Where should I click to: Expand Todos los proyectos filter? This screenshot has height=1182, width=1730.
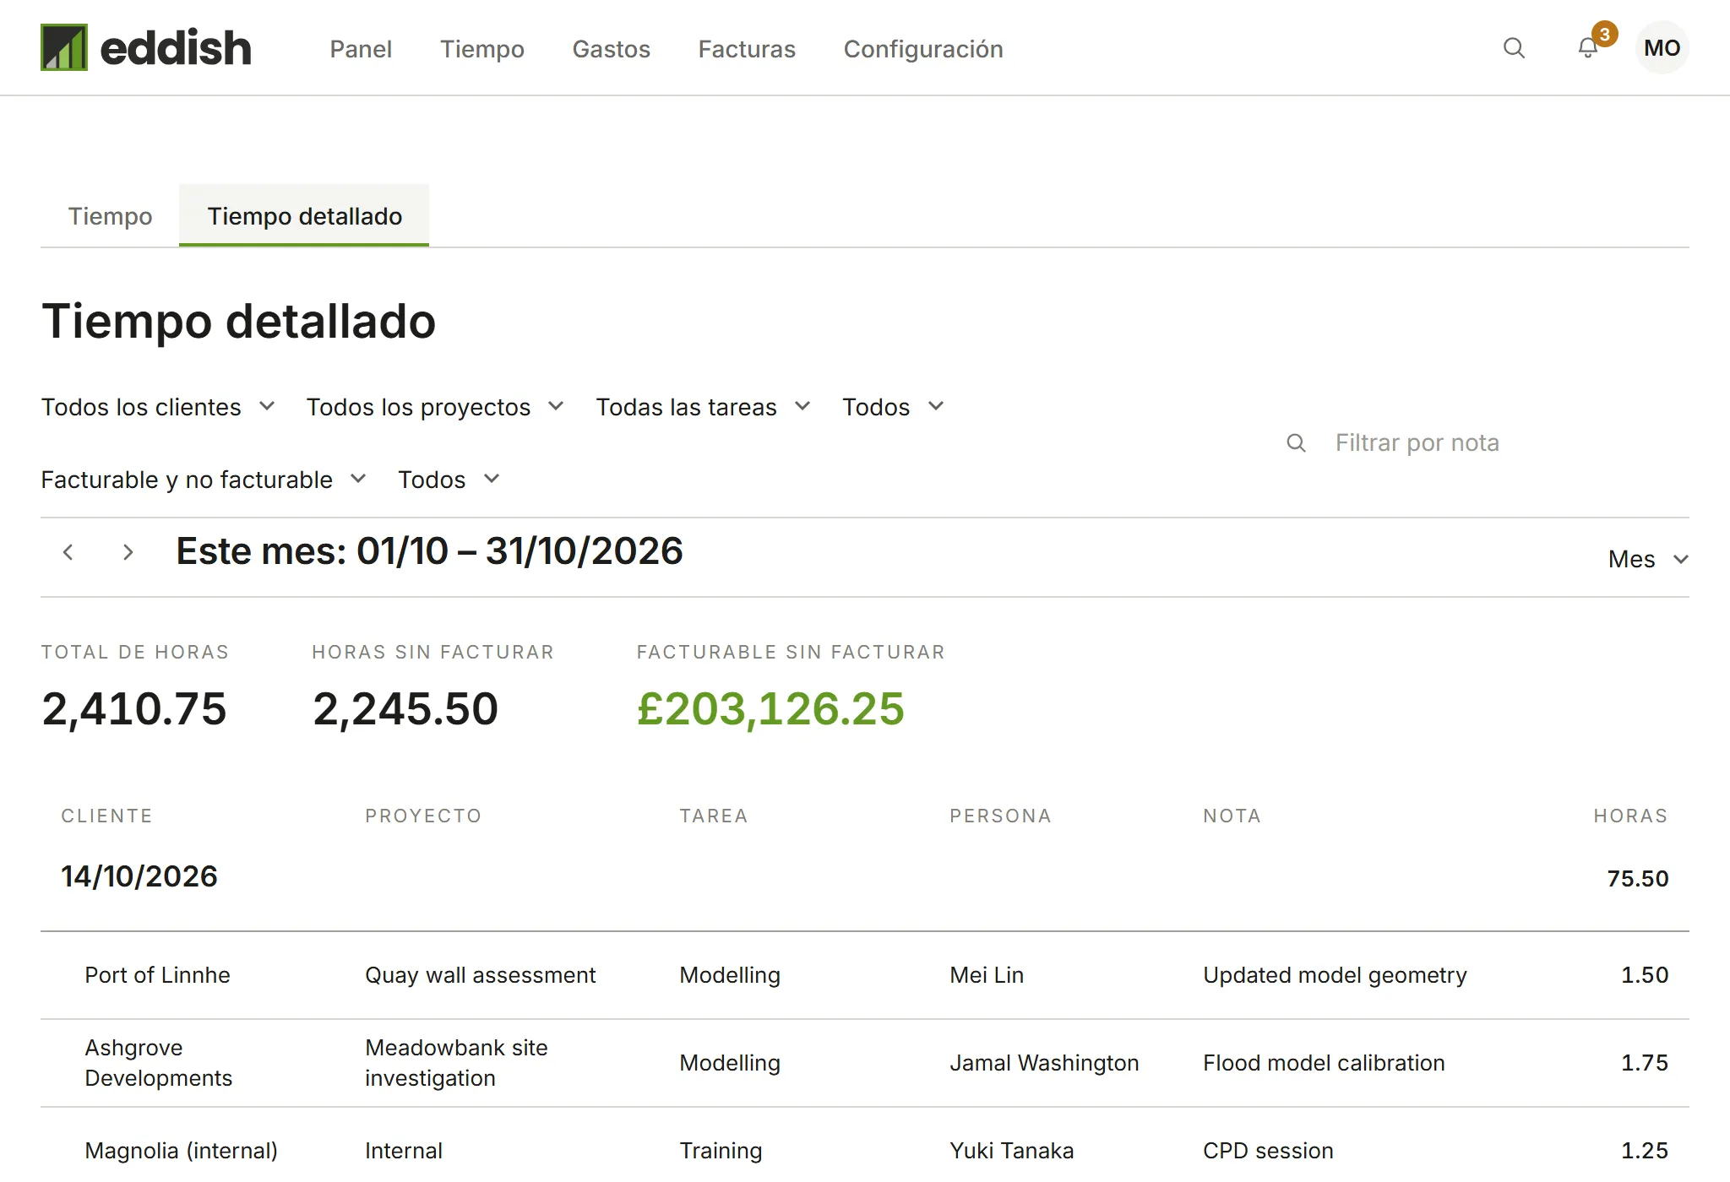pyautogui.click(x=435, y=407)
